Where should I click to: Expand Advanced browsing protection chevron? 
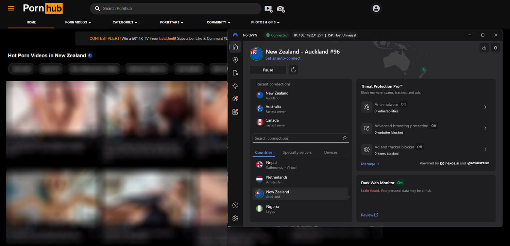point(485,128)
